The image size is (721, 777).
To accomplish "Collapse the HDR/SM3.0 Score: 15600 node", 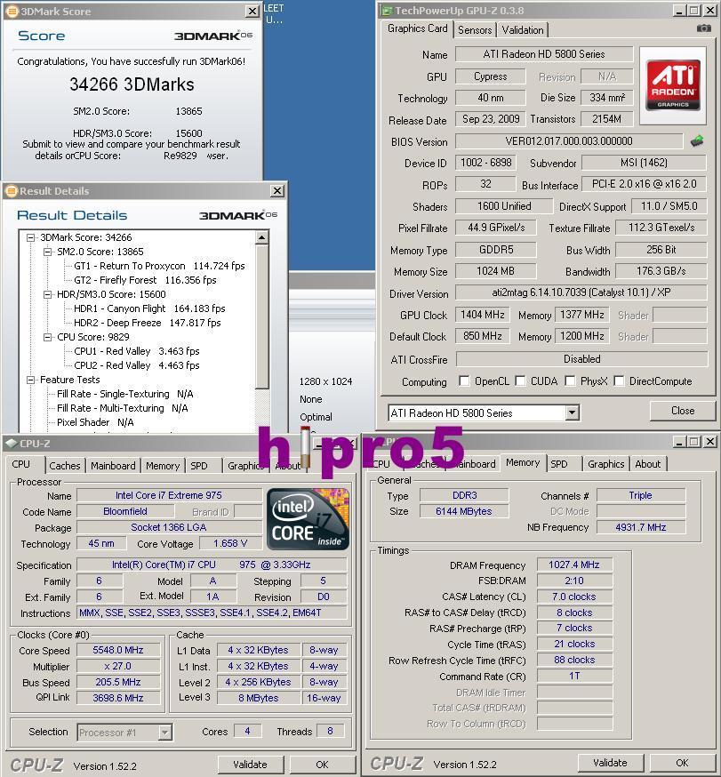I will [x=48, y=294].
